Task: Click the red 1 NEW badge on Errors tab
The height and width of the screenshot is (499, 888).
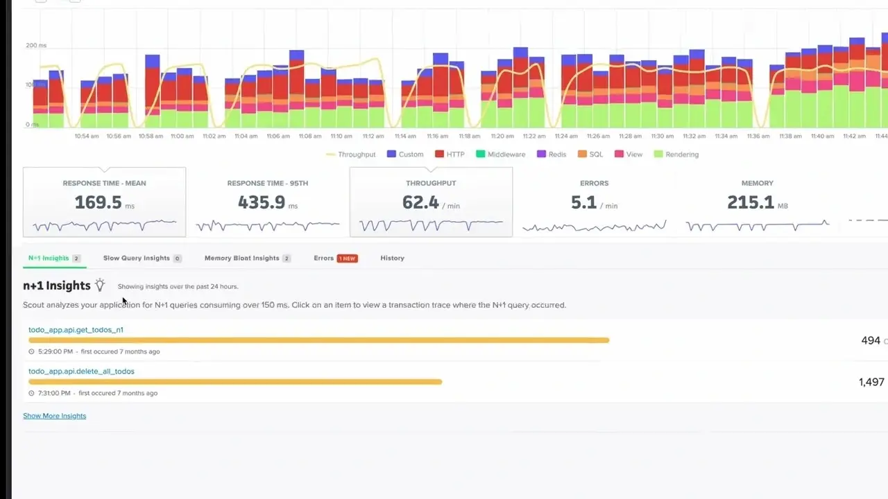Action: [x=348, y=258]
